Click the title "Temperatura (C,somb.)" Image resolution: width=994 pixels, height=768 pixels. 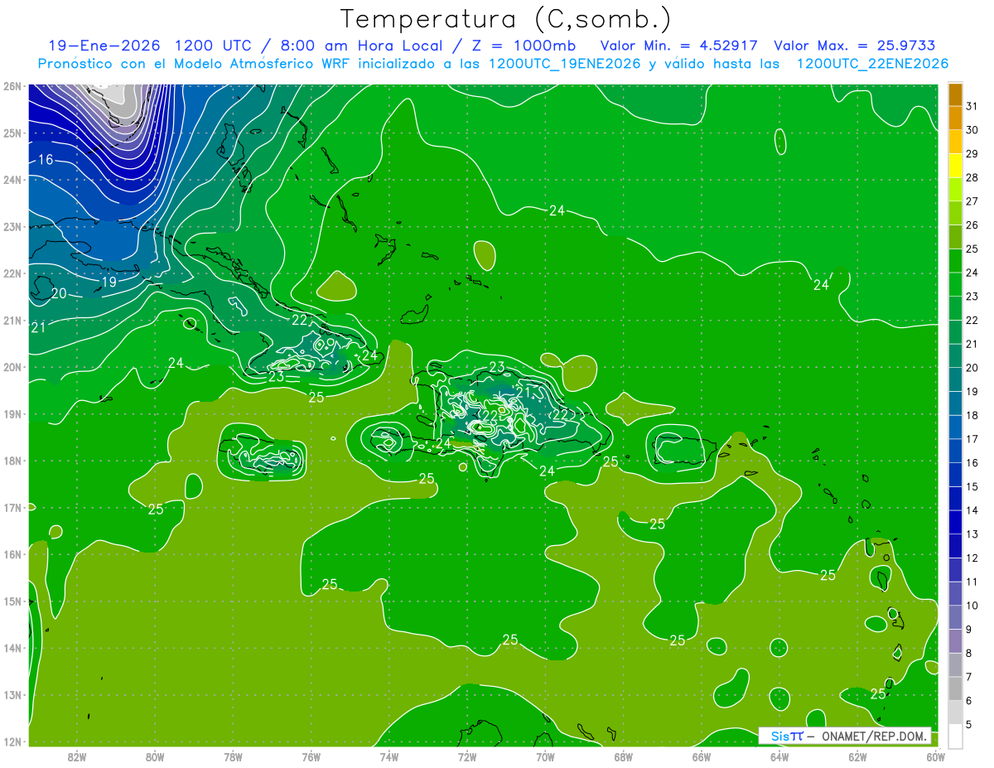pyautogui.click(x=506, y=19)
